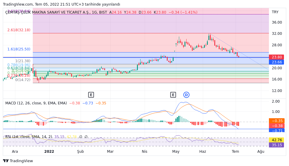The width and height of the screenshot is (289, 166).
Task: Click the Mar month label
Action: pos(110,152)
